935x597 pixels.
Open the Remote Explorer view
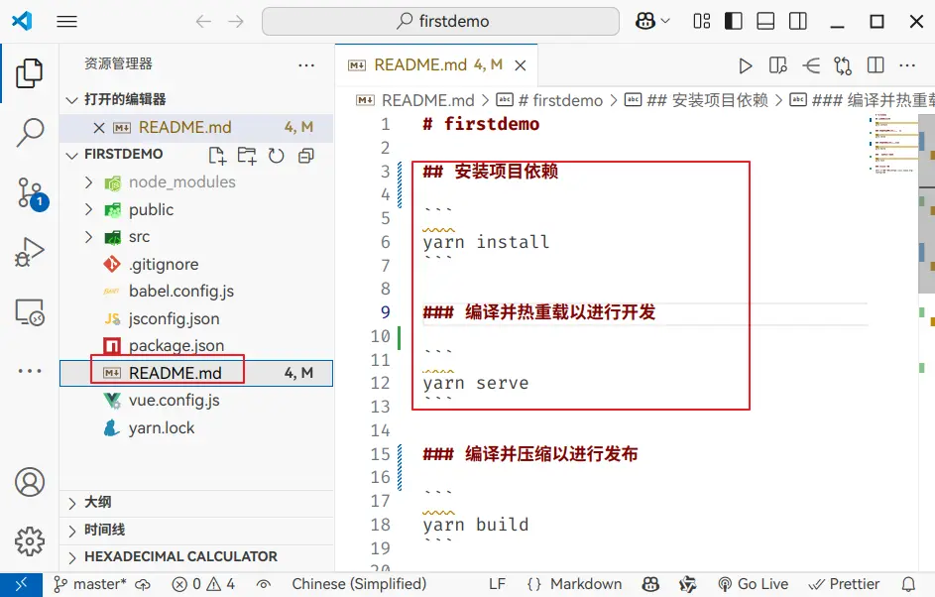pos(29,312)
